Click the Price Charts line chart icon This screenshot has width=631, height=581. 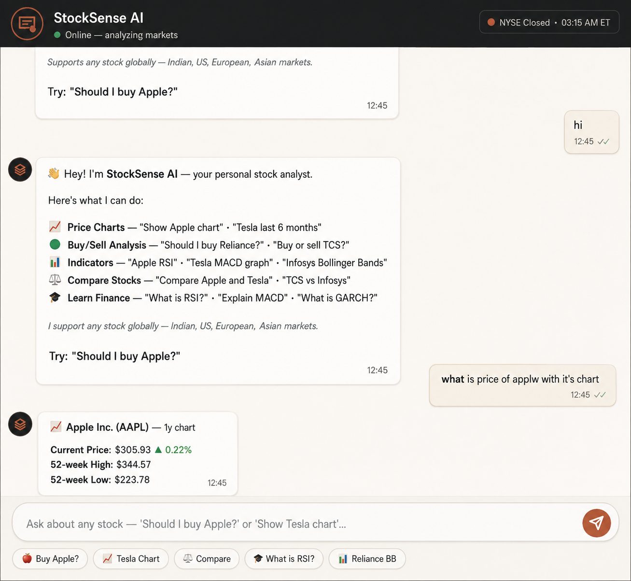(x=55, y=227)
